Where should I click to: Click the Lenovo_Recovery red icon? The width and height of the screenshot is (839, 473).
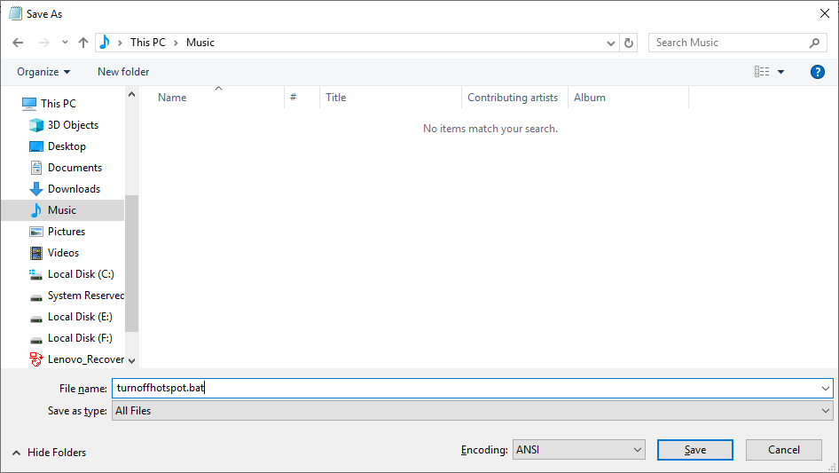pos(35,359)
